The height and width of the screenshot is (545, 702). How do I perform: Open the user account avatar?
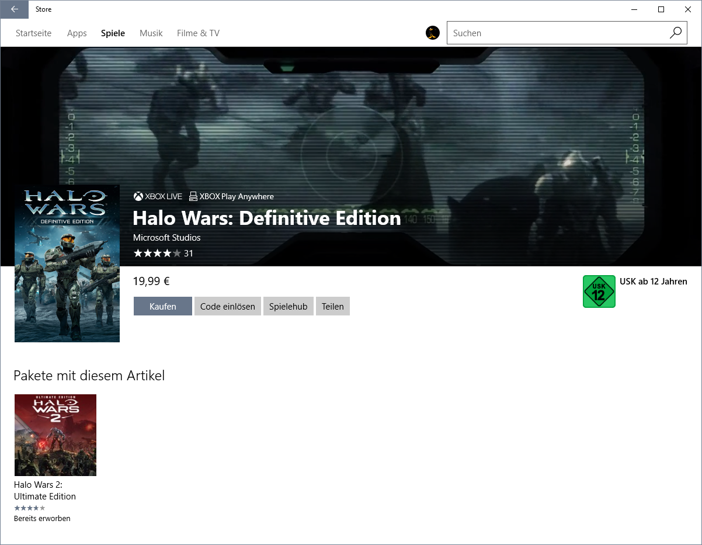click(x=432, y=33)
